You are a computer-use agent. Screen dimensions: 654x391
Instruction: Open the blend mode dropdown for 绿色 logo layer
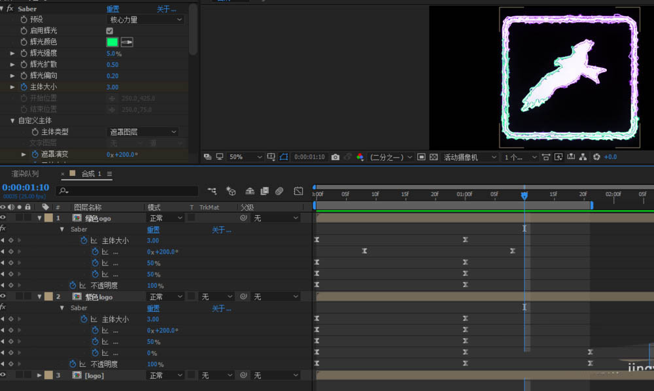tap(166, 218)
